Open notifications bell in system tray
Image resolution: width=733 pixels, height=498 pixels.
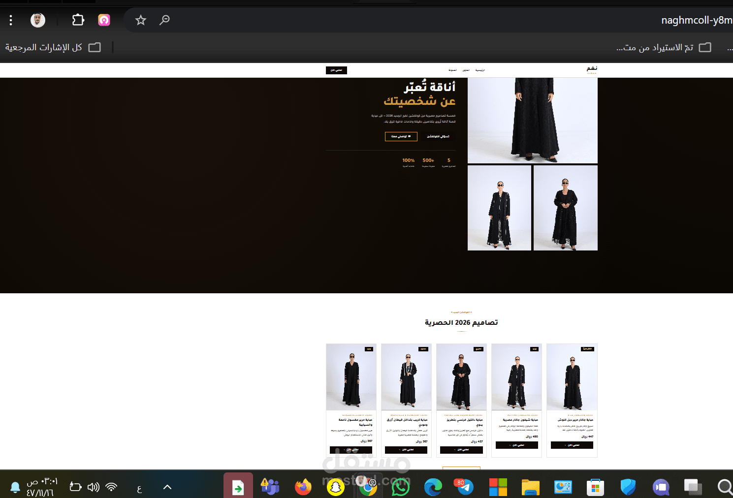coord(15,487)
